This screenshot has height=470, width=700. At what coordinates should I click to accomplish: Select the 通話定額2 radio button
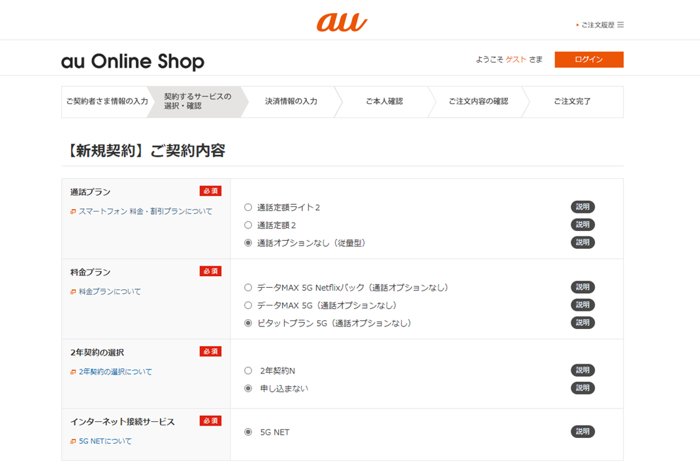pyautogui.click(x=248, y=225)
